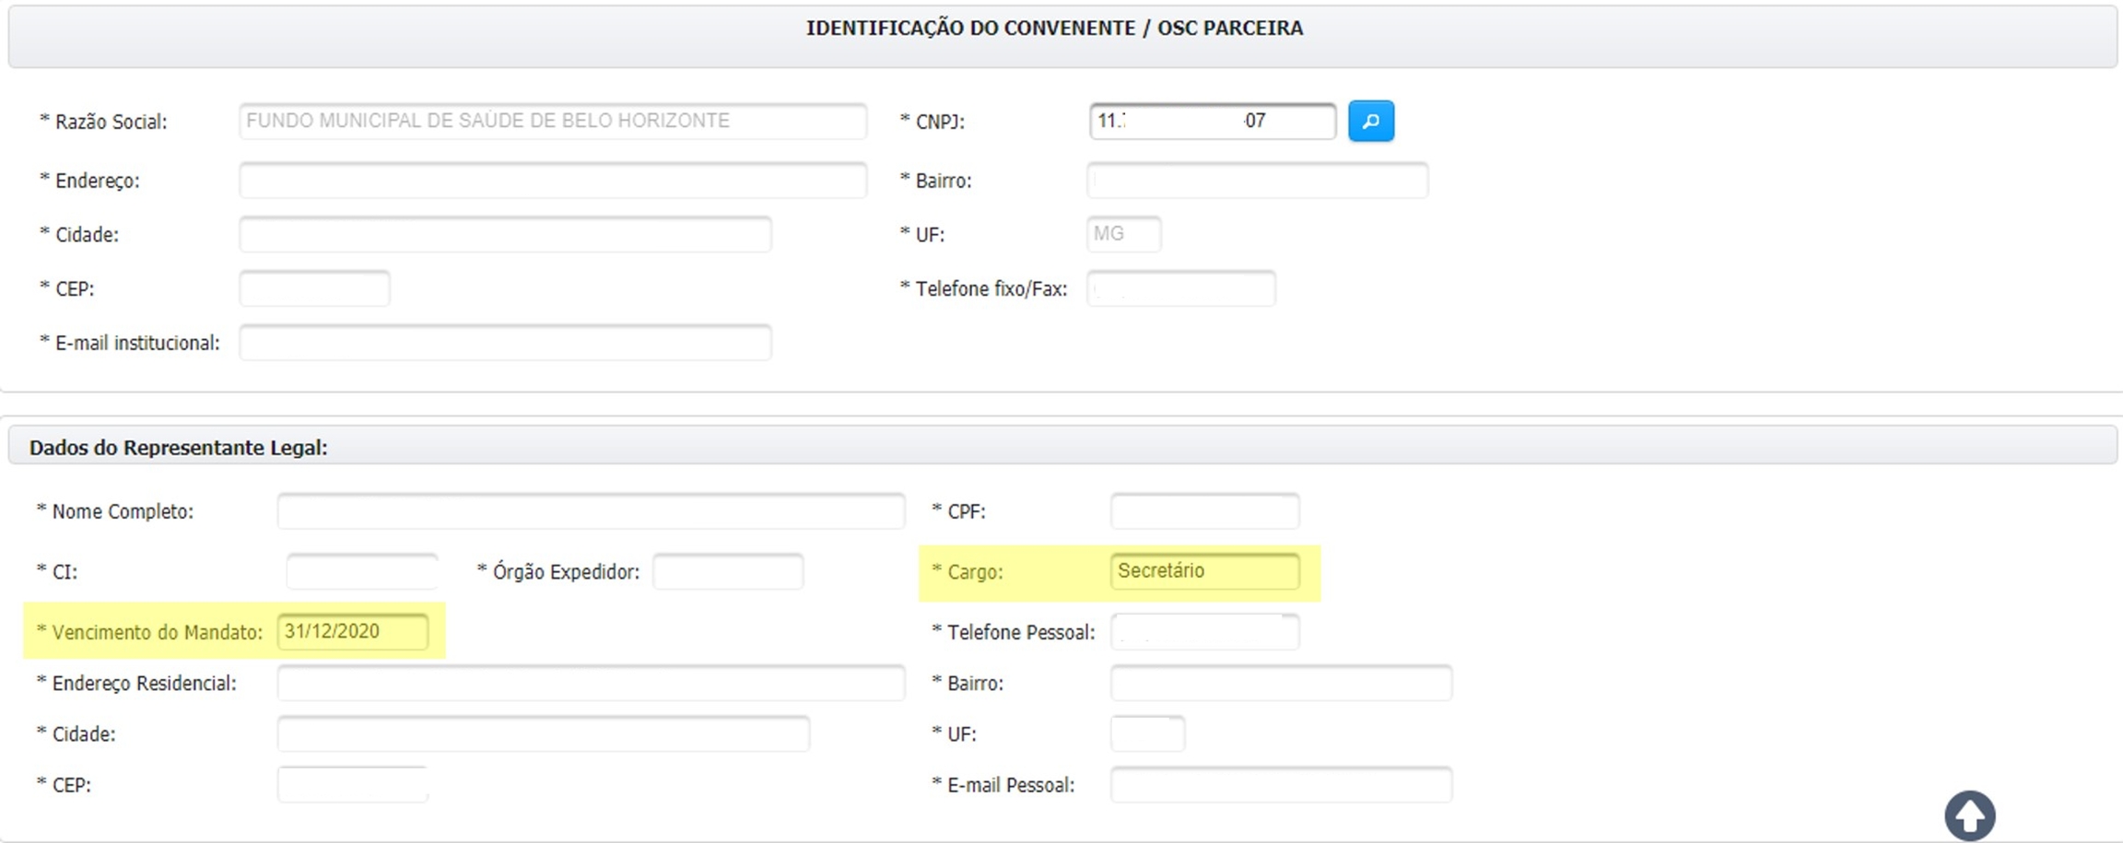Select the Órgão Expedidor field
This screenshot has height=843, width=2123.
tap(727, 572)
